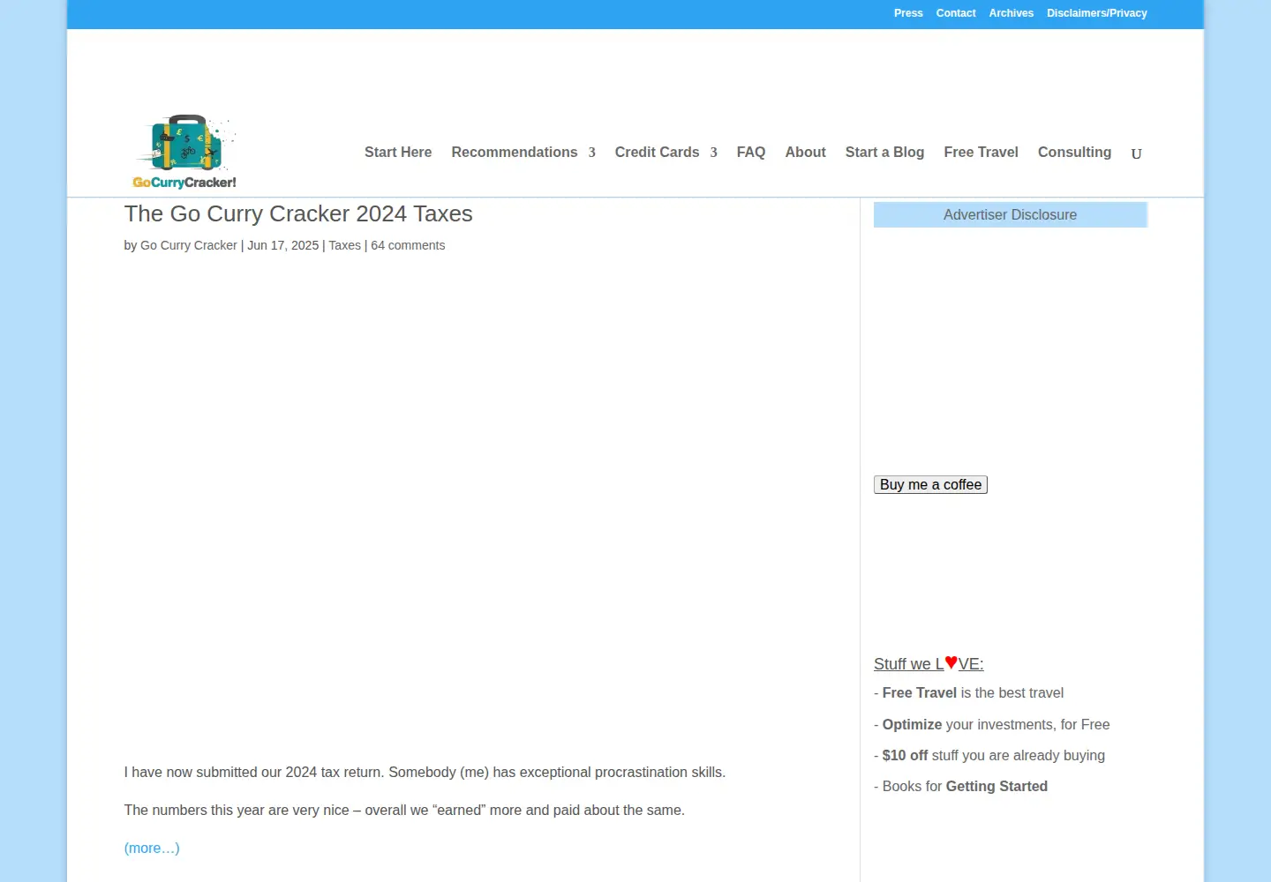Open the Archives link in the top bar
This screenshot has width=1271, height=882.
(x=1012, y=13)
